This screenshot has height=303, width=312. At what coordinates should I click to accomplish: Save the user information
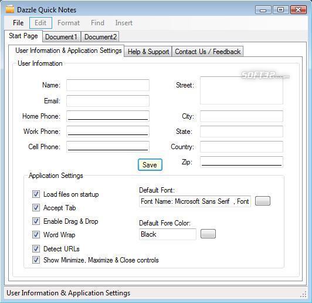tap(150, 165)
